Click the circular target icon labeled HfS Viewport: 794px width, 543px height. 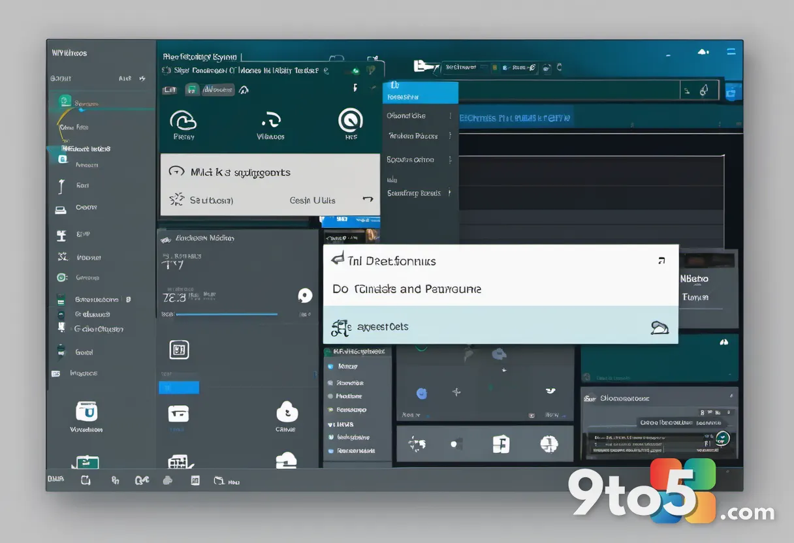(351, 120)
